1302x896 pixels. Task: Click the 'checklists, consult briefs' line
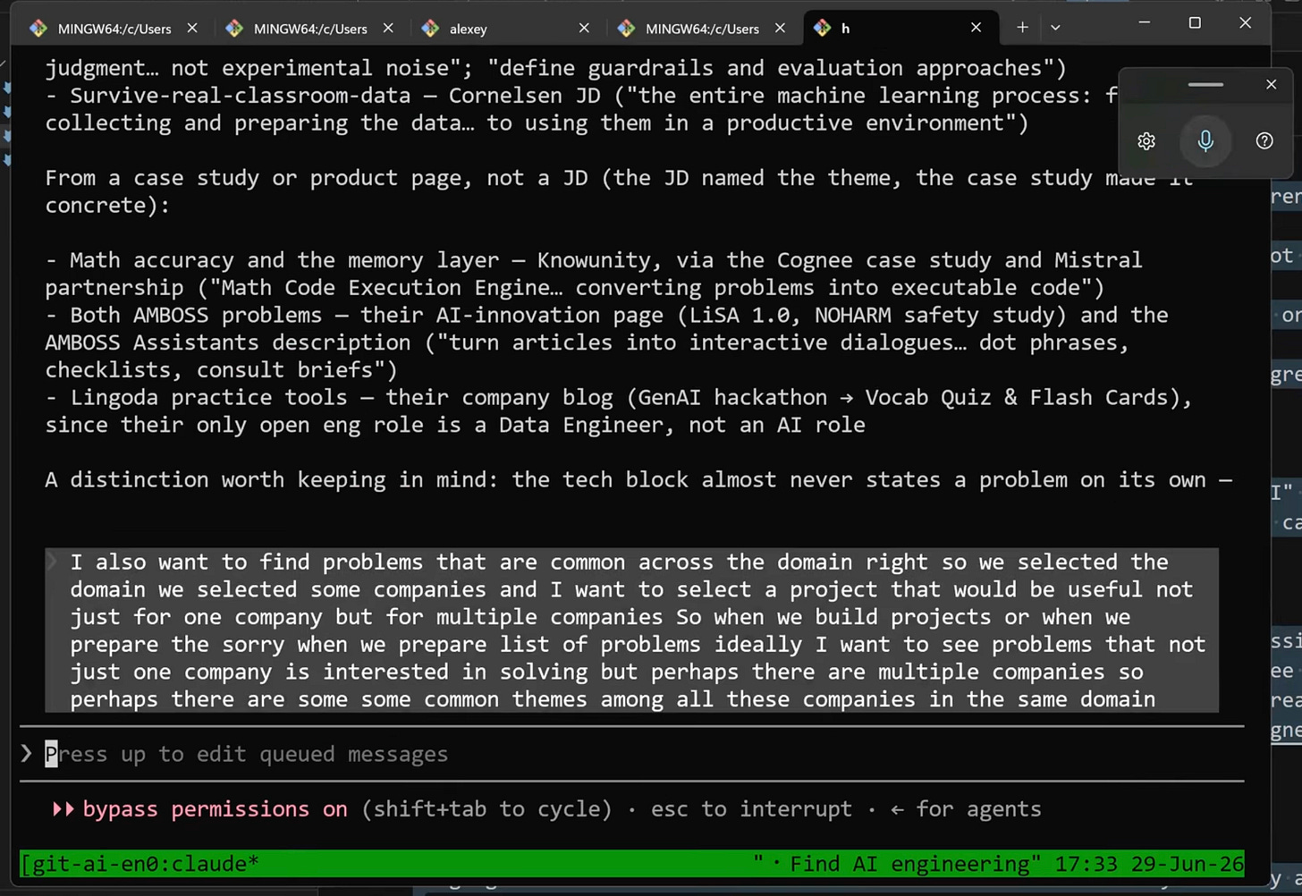pyautogui.click(x=222, y=370)
